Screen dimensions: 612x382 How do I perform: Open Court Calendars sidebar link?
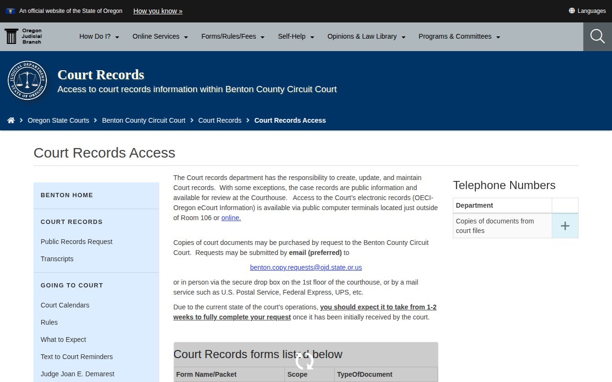[65, 305]
